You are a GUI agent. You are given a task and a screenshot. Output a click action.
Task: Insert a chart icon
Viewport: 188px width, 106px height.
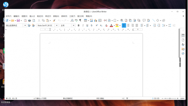95,20
